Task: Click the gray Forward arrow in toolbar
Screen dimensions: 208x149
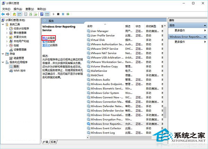Action: point(8,14)
